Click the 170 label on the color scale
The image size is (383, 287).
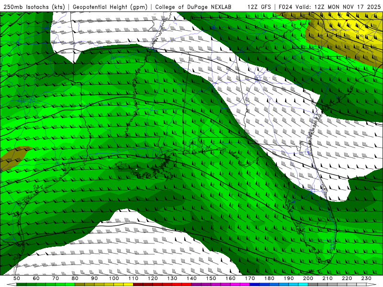(250, 278)
